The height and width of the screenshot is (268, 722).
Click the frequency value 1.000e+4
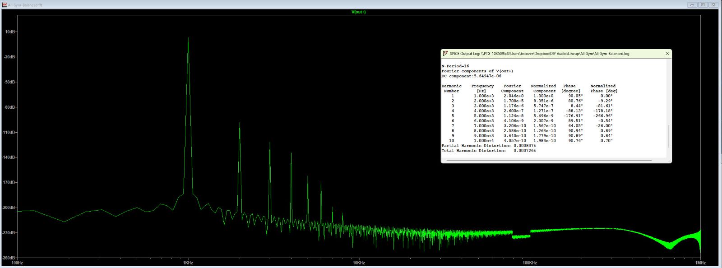coord(484,141)
